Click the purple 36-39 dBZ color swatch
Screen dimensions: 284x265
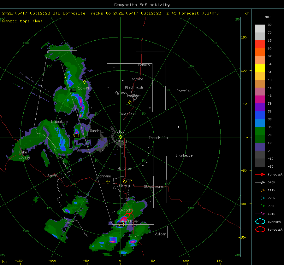click(260, 107)
